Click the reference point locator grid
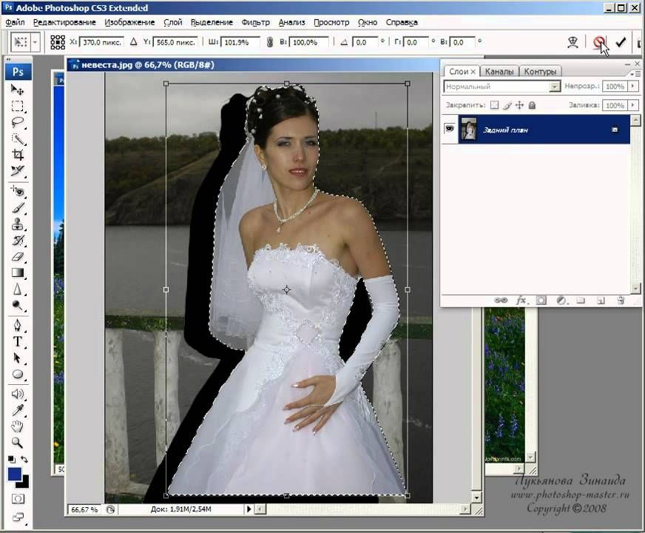The width and height of the screenshot is (645, 533). (x=58, y=42)
